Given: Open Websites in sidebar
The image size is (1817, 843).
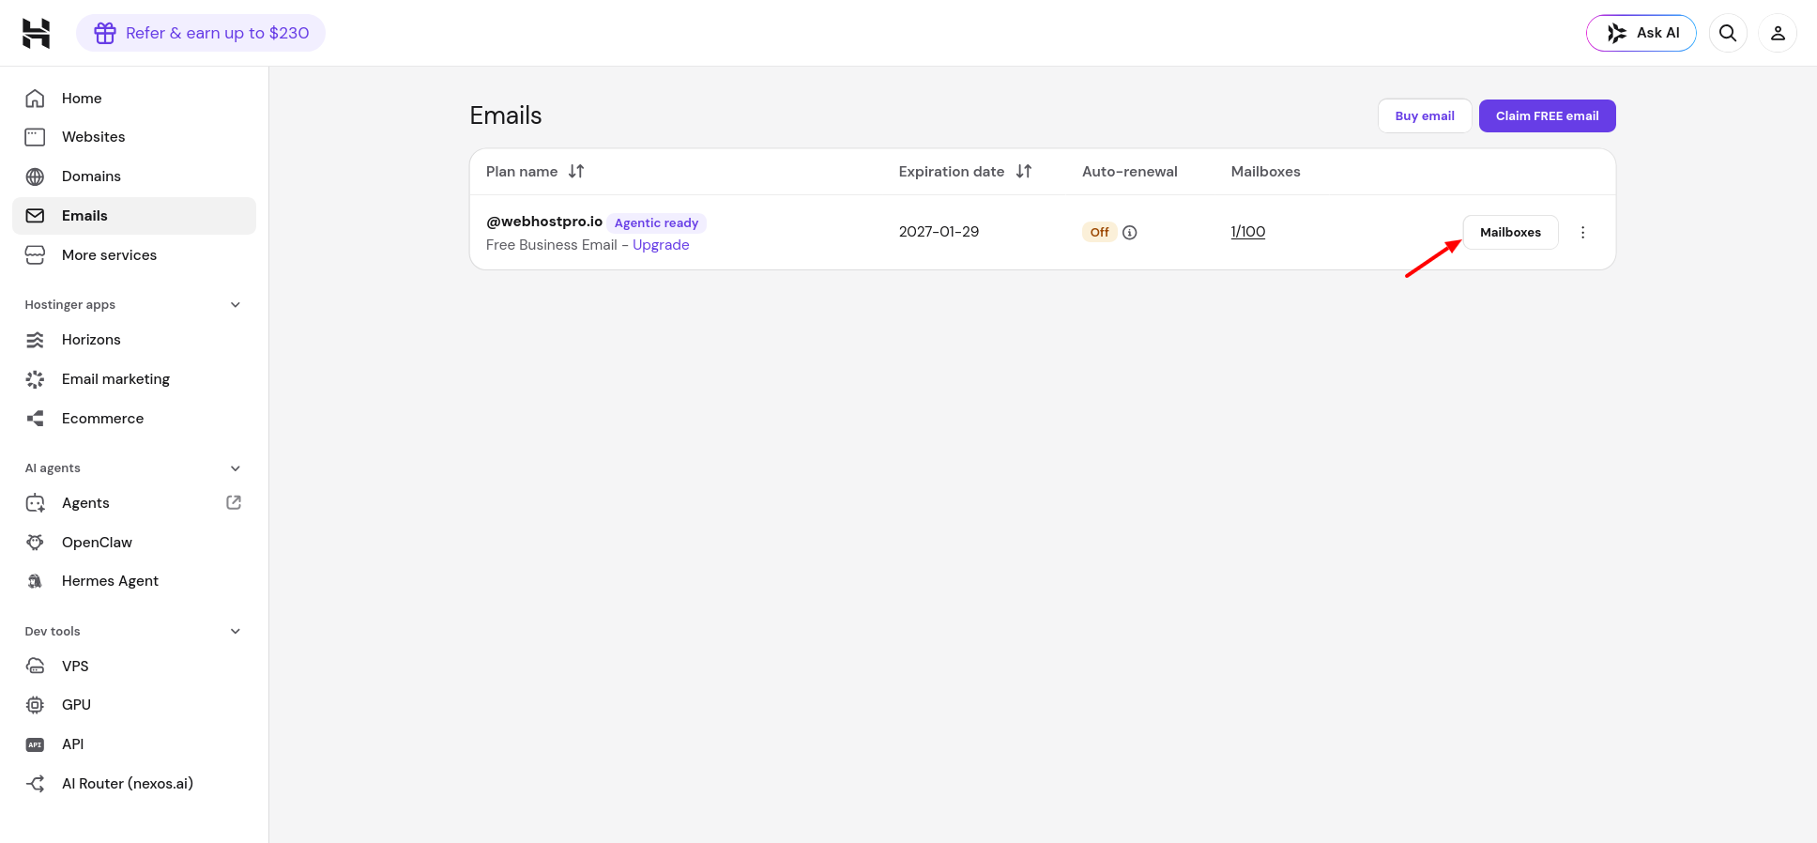Looking at the screenshot, I should point(134,137).
